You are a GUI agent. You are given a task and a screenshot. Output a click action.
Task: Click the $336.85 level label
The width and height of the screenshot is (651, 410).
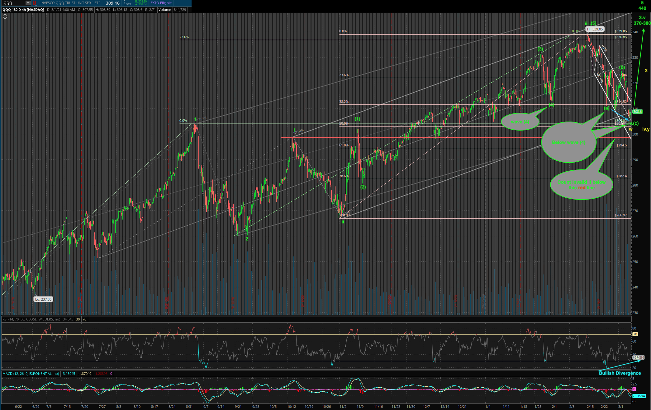620,37
